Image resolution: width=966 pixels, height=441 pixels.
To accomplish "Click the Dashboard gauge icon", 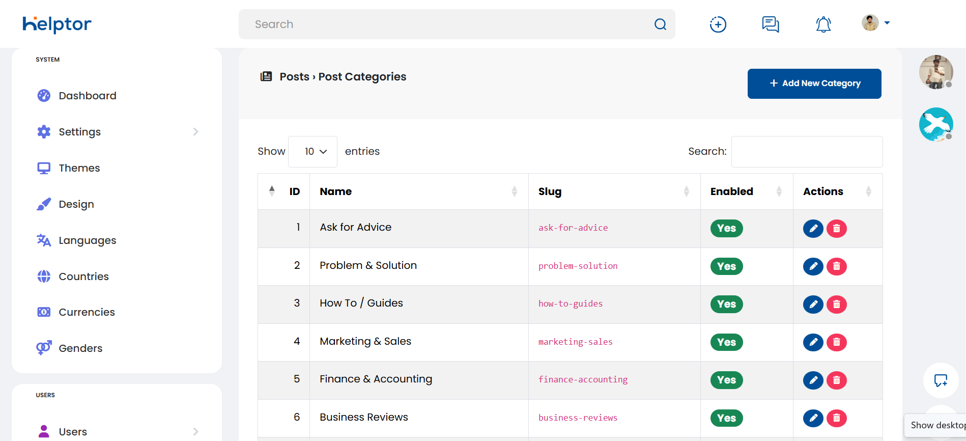I will point(44,96).
